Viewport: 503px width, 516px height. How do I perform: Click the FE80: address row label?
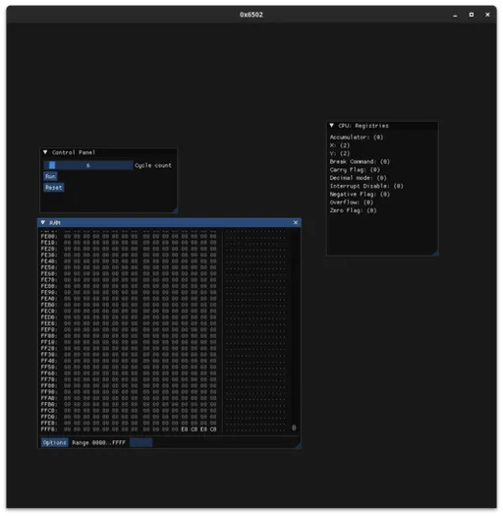49,286
